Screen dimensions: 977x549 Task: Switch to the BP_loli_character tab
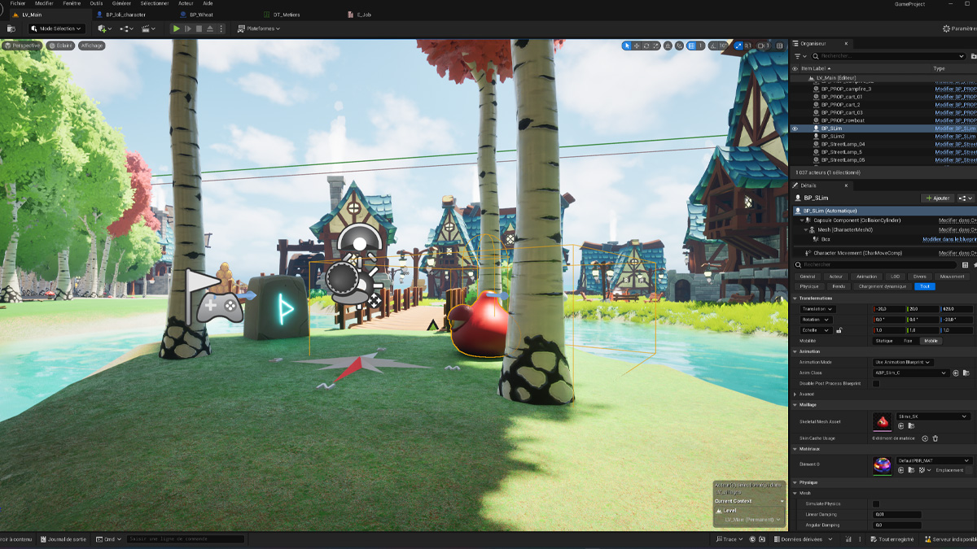(125, 15)
